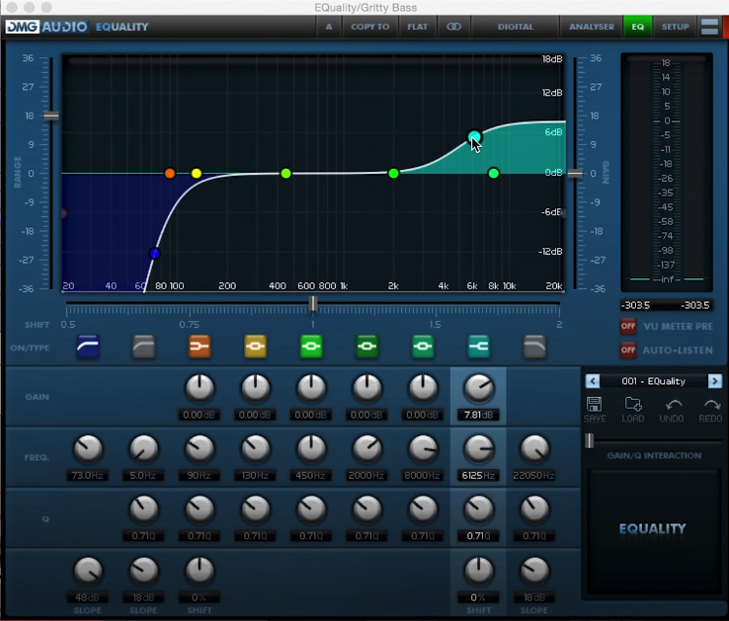Image resolution: width=729 pixels, height=621 pixels.
Task: Click the Gain/Q Interaction slider handle
Action: (x=589, y=440)
